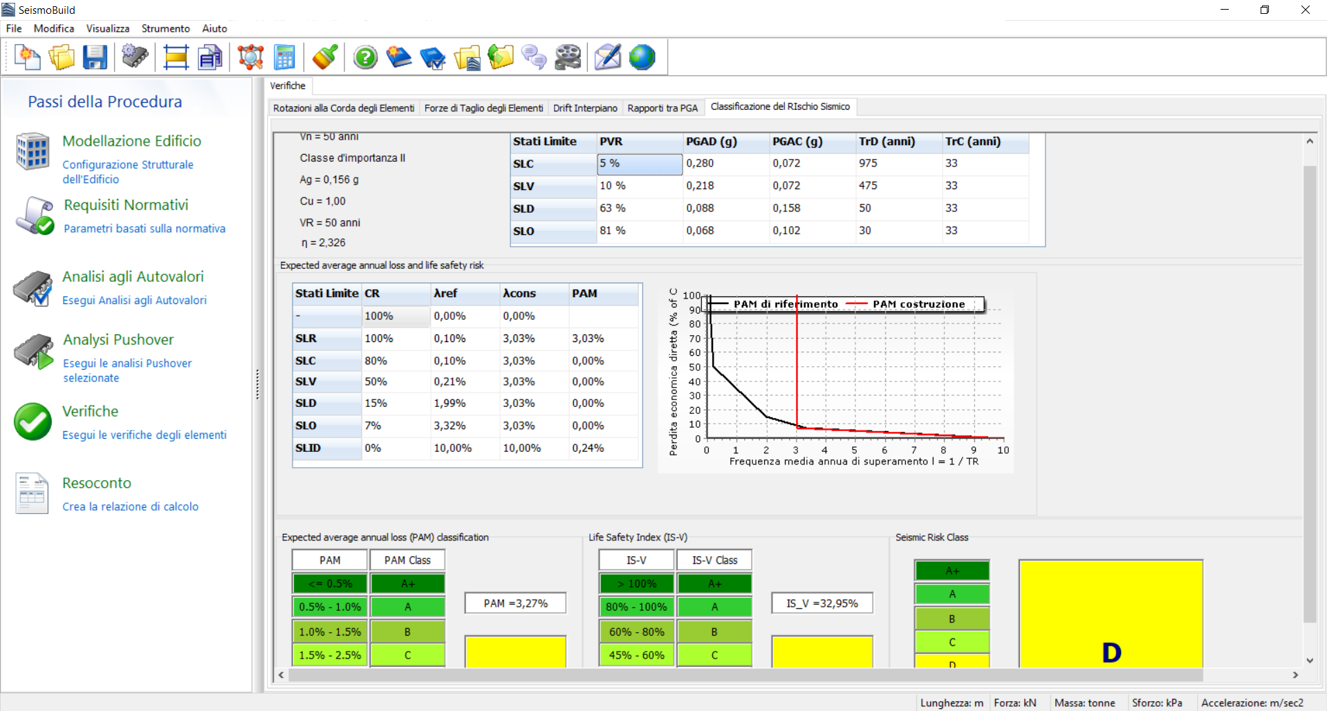Click the calculator toolbar icon
This screenshot has height=711, width=1327.
tap(284, 57)
